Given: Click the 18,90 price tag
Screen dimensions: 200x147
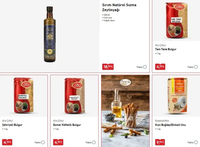Looking at the screenshot, I should point(108,67).
